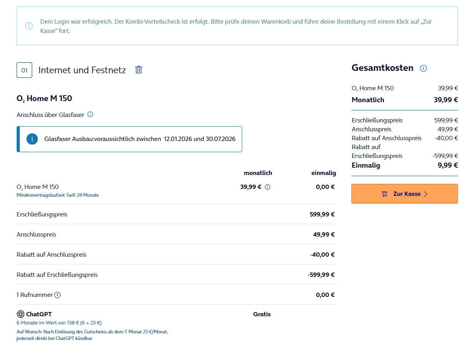Open the info icon next to 1 Rufnummer
Viewport: 475px width, 343px height.
coord(57,295)
